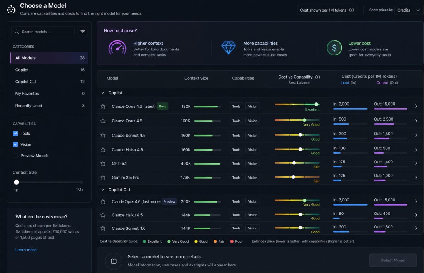Star the Copilot Claude Sonnet 4.5 model

pos(103,135)
